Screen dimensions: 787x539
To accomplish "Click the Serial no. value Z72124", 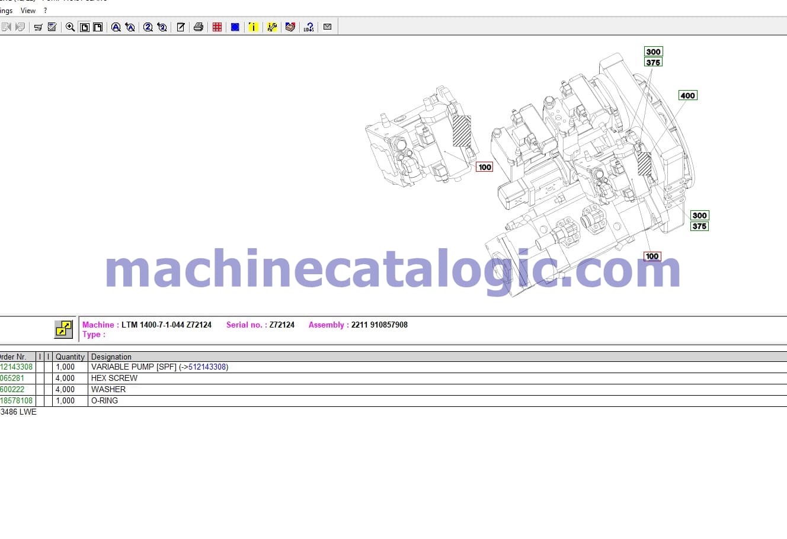I will click(x=282, y=325).
